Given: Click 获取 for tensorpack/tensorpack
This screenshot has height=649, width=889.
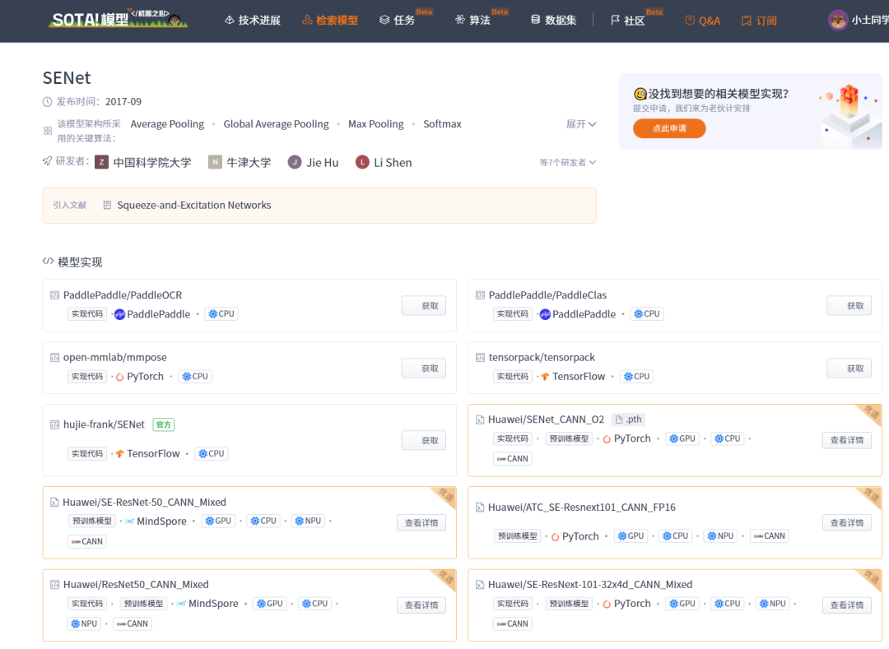Looking at the screenshot, I should (x=849, y=369).
